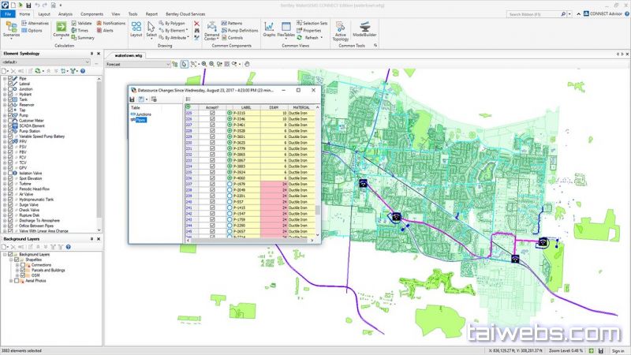Open the Scenarios tool

click(11, 31)
